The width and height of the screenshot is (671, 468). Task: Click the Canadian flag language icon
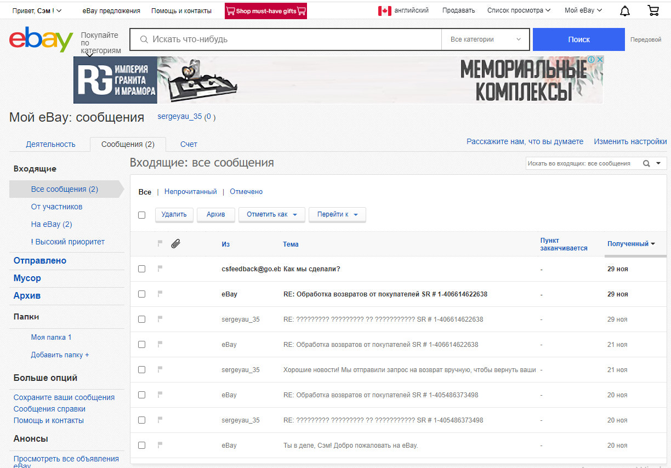(x=384, y=10)
